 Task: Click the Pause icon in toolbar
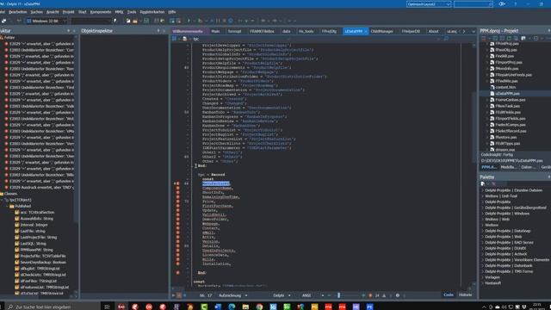tap(218, 21)
